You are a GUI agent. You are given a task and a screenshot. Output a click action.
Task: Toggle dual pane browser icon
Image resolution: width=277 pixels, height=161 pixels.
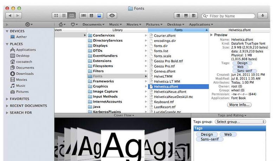(91, 16)
